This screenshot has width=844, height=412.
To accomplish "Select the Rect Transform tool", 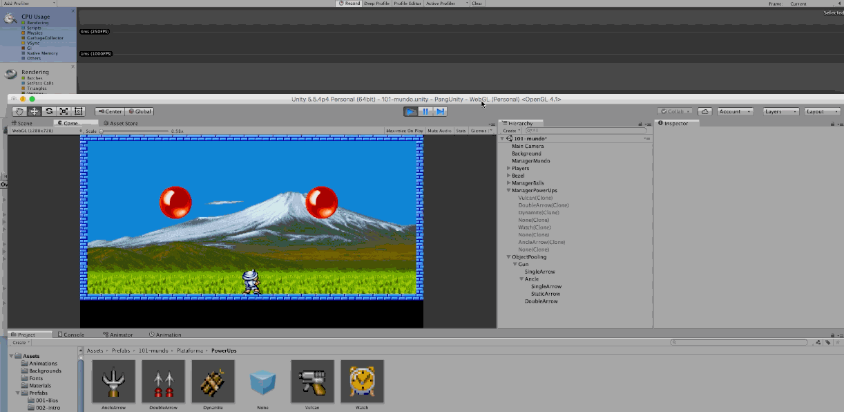I will 79,111.
